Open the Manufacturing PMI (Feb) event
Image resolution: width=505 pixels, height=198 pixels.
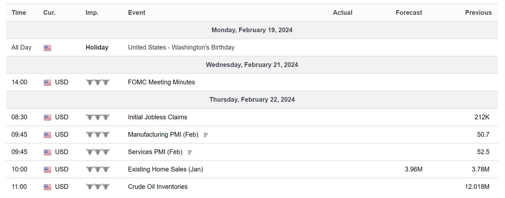163,134
